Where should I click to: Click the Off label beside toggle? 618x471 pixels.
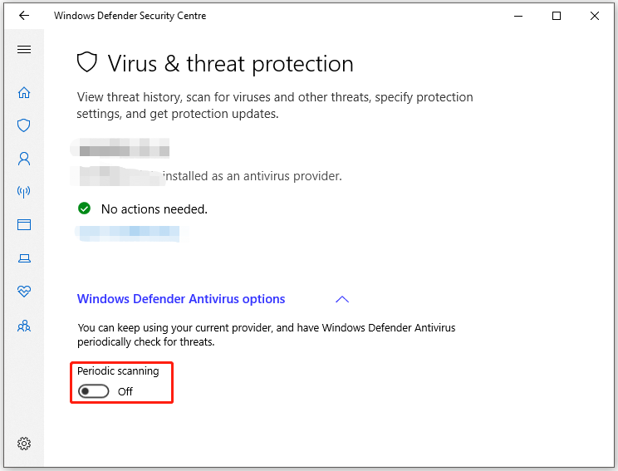click(x=125, y=392)
